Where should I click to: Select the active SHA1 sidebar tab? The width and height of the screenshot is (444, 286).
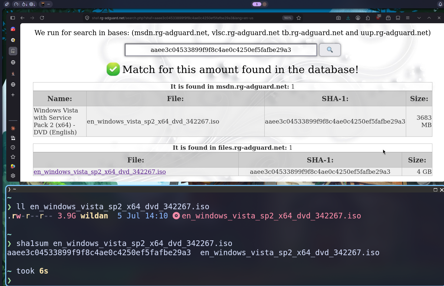13,51
